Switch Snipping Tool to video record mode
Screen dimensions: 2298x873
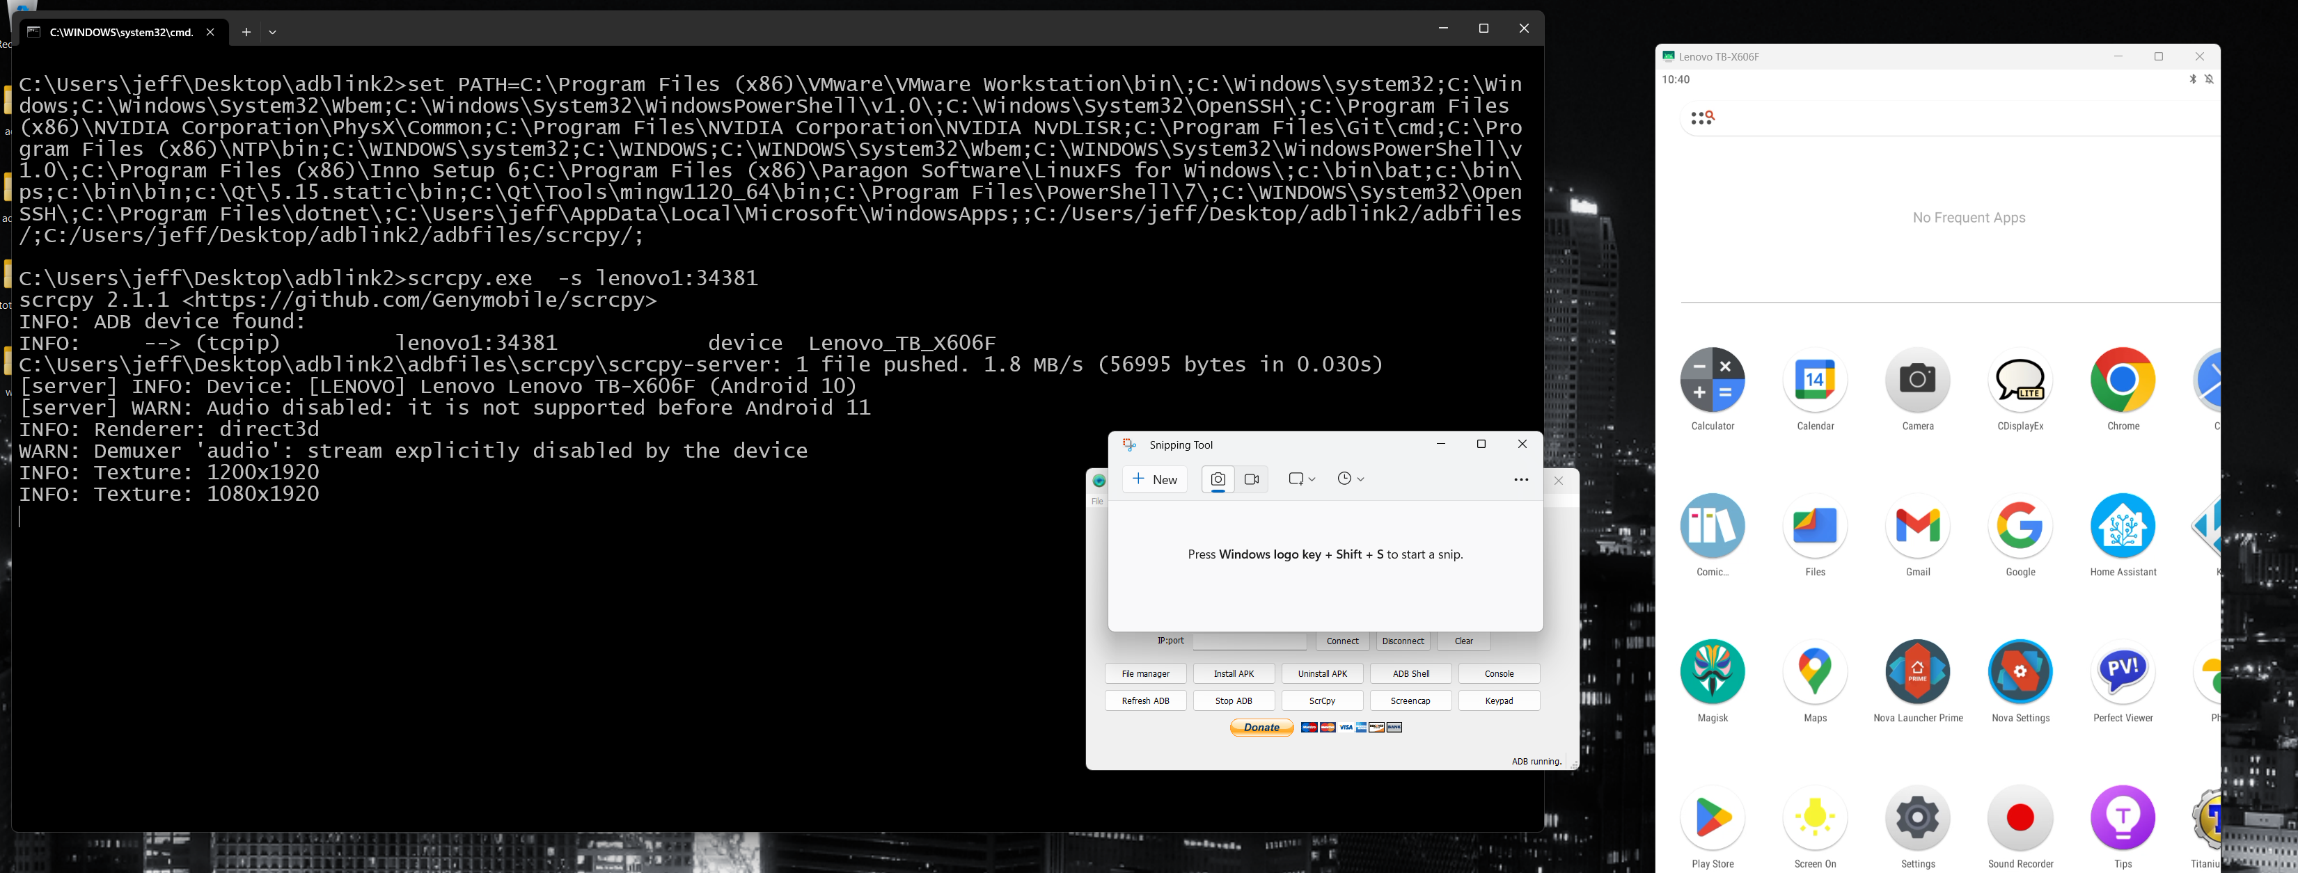coord(1252,480)
